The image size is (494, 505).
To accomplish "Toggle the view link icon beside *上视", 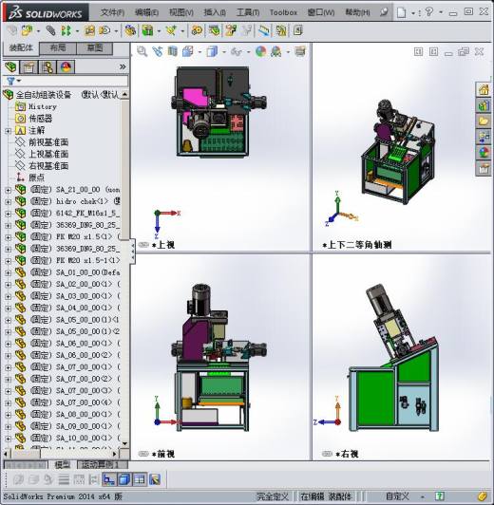I will [143, 245].
